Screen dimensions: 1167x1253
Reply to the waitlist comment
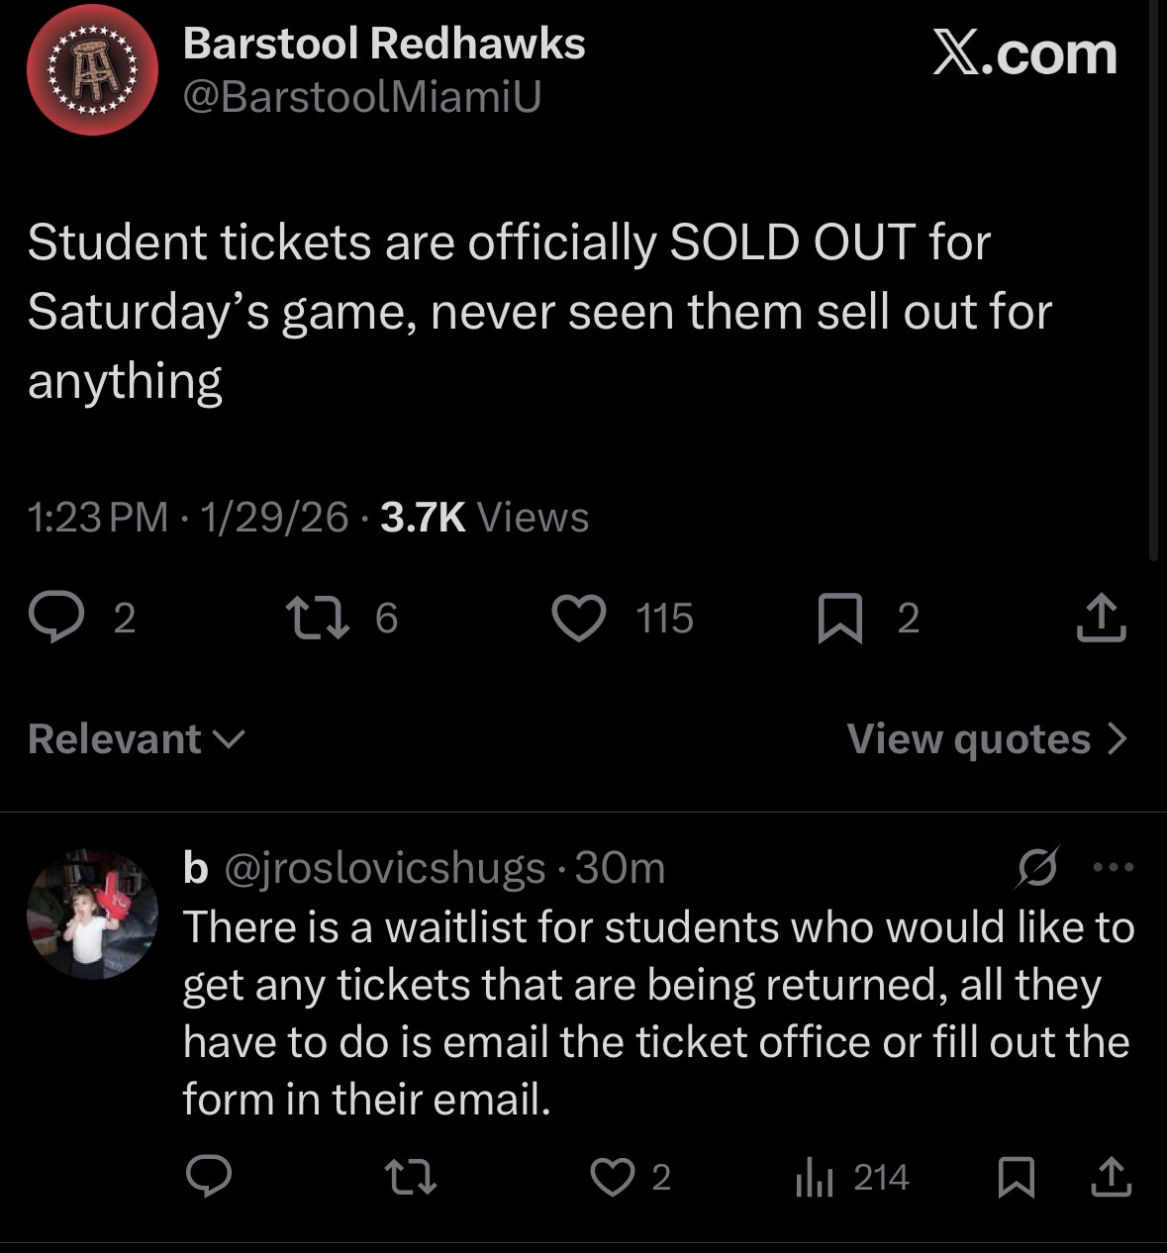tap(209, 1177)
